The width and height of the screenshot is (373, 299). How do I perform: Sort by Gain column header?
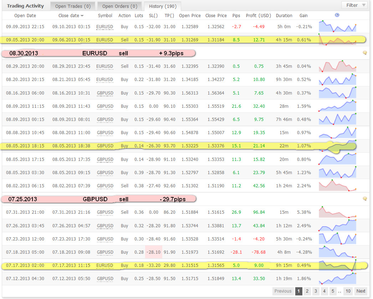(303, 16)
